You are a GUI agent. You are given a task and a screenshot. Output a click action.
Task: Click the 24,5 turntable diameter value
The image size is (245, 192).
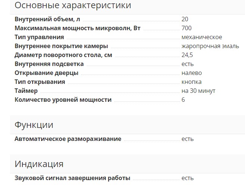(x=187, y=55)
